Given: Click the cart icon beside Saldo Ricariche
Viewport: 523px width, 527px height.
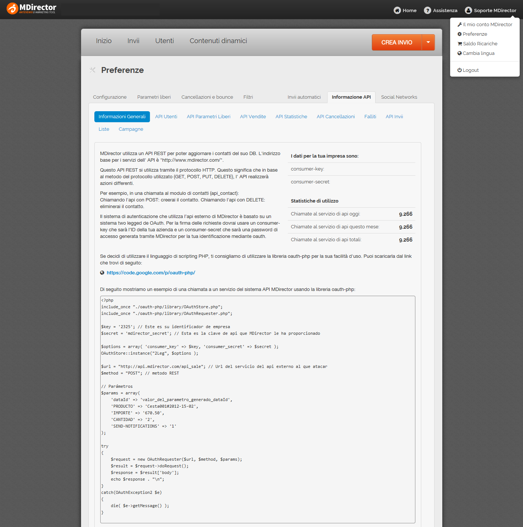Looking at the screenshot, I should click(460, 44).
